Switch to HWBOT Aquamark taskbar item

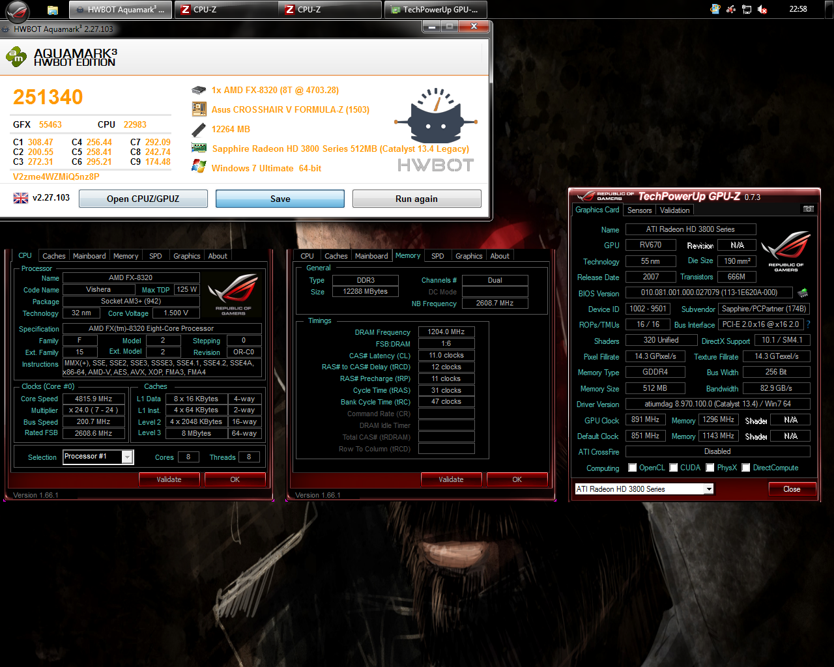tap(121, 10)
